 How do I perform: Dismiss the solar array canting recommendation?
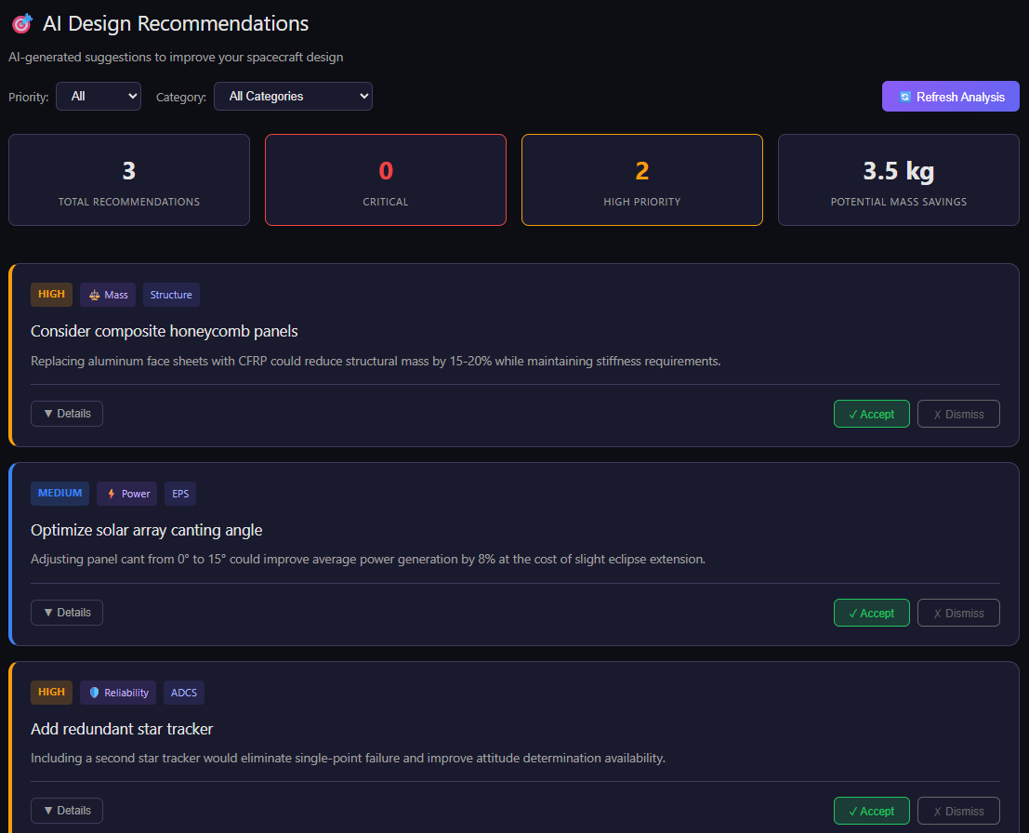(x=958, y=614)
